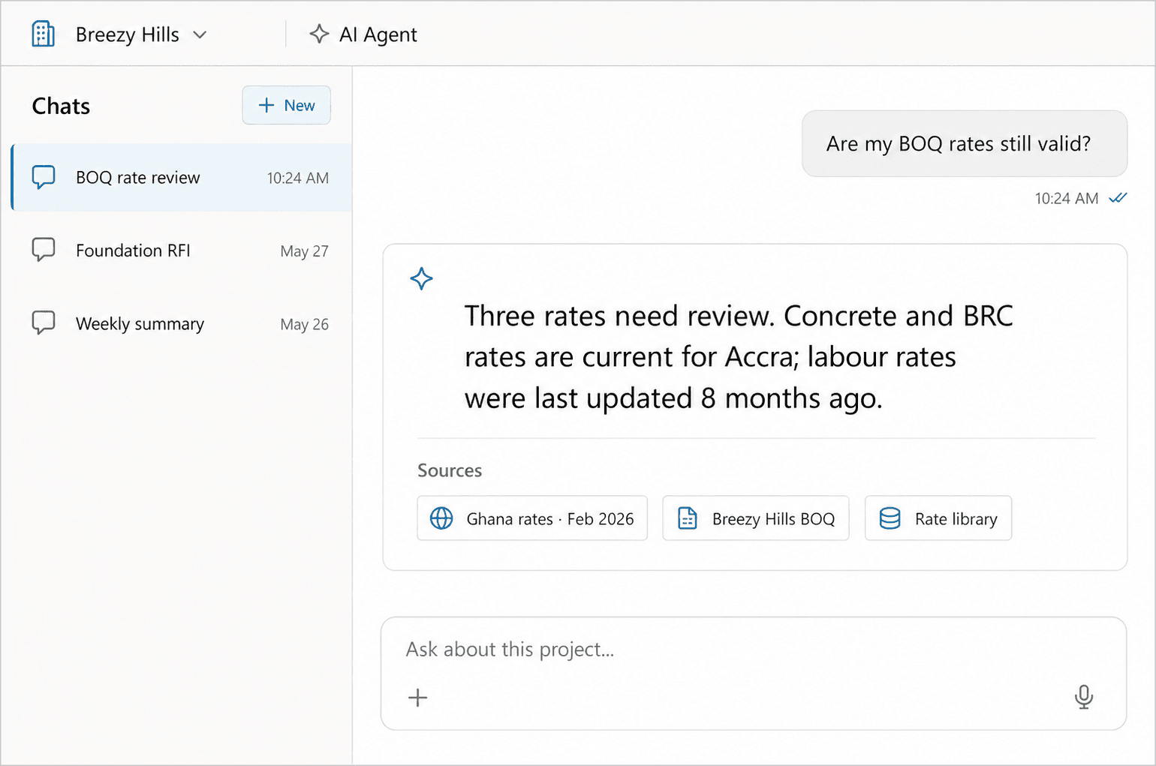Click the Sources heading label
This screenshot has height=766, width=1156.
[450, 470]
